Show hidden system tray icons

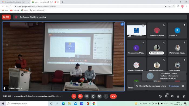tap(150, 104)
